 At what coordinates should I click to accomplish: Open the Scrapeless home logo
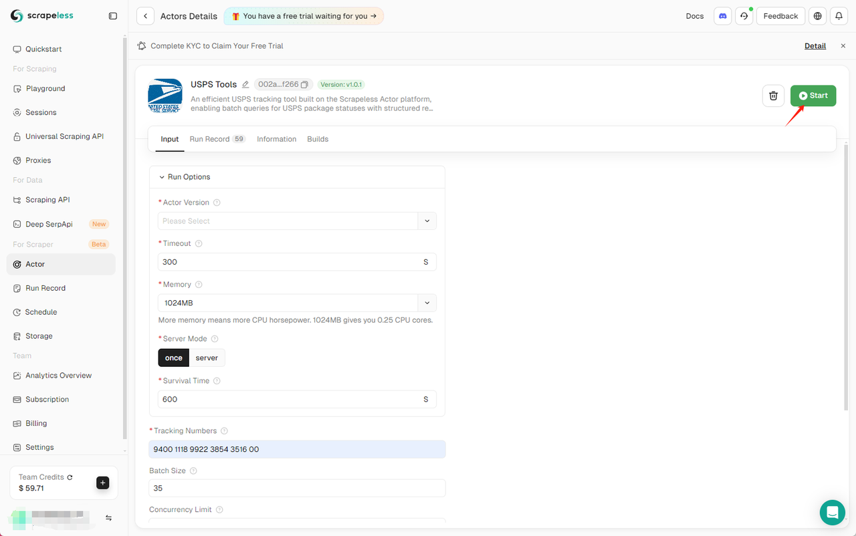(41, 16)
